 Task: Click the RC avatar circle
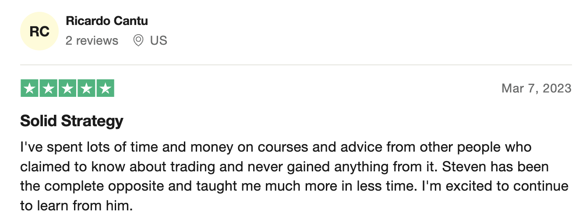click(x=39, y=31)
